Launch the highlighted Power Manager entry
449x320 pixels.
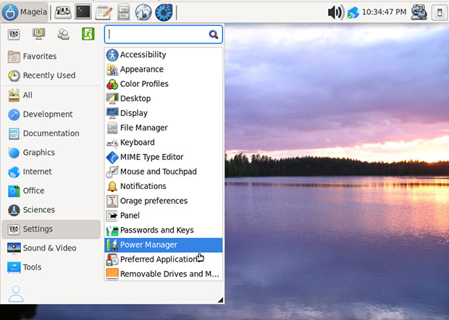[164, 245]
